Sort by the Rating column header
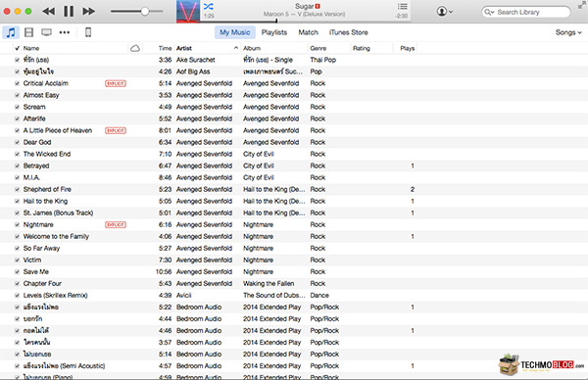The image size is (588, 380). [361, 48]
